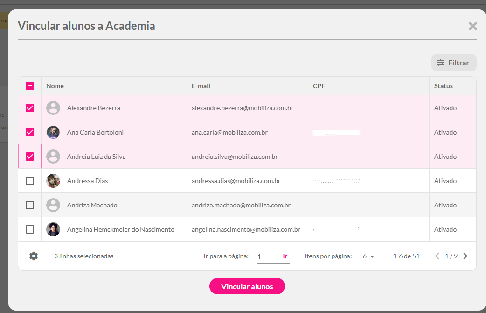The width and height of the screenshot is (486, 313).
Task: Sort by the Status column header
Action: (443, 86)
